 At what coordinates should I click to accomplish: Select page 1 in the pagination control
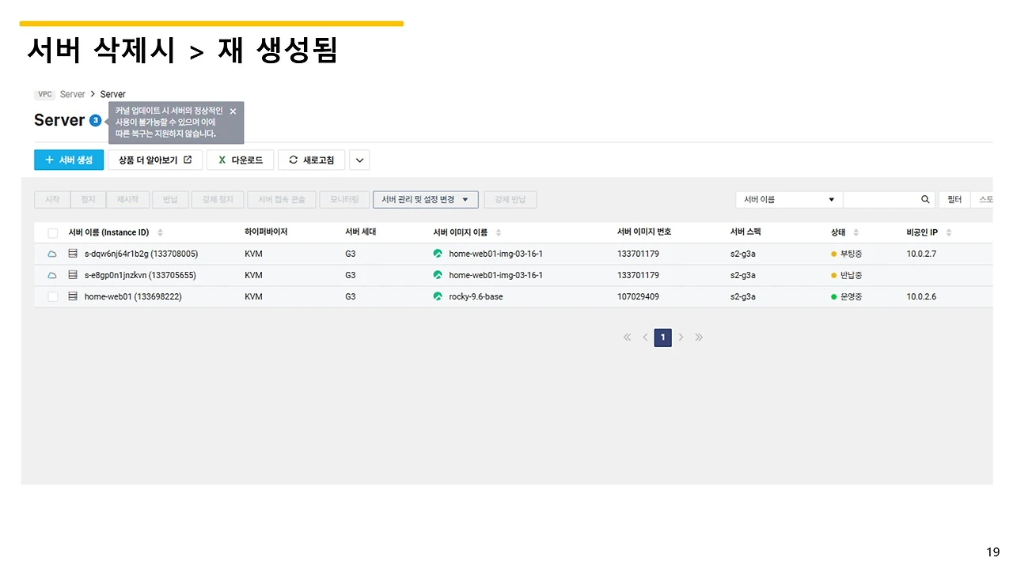point(662,337)
